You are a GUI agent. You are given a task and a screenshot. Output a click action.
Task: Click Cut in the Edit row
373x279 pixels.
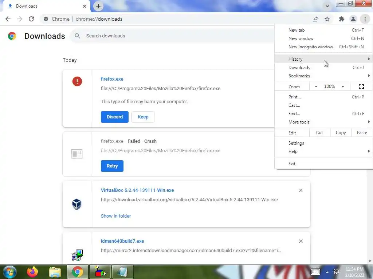click(x=320, y=133)
